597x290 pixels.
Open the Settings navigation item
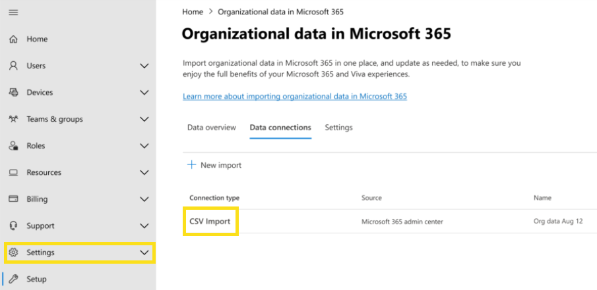click(78, 253)
